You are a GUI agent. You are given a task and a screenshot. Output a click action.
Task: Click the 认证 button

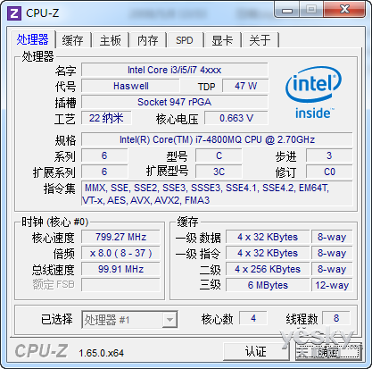click(x=256, y=352)
